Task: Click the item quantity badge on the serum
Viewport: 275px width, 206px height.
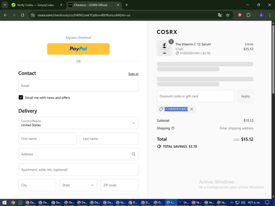Action: pyautogui.click(x=171, y=42)
